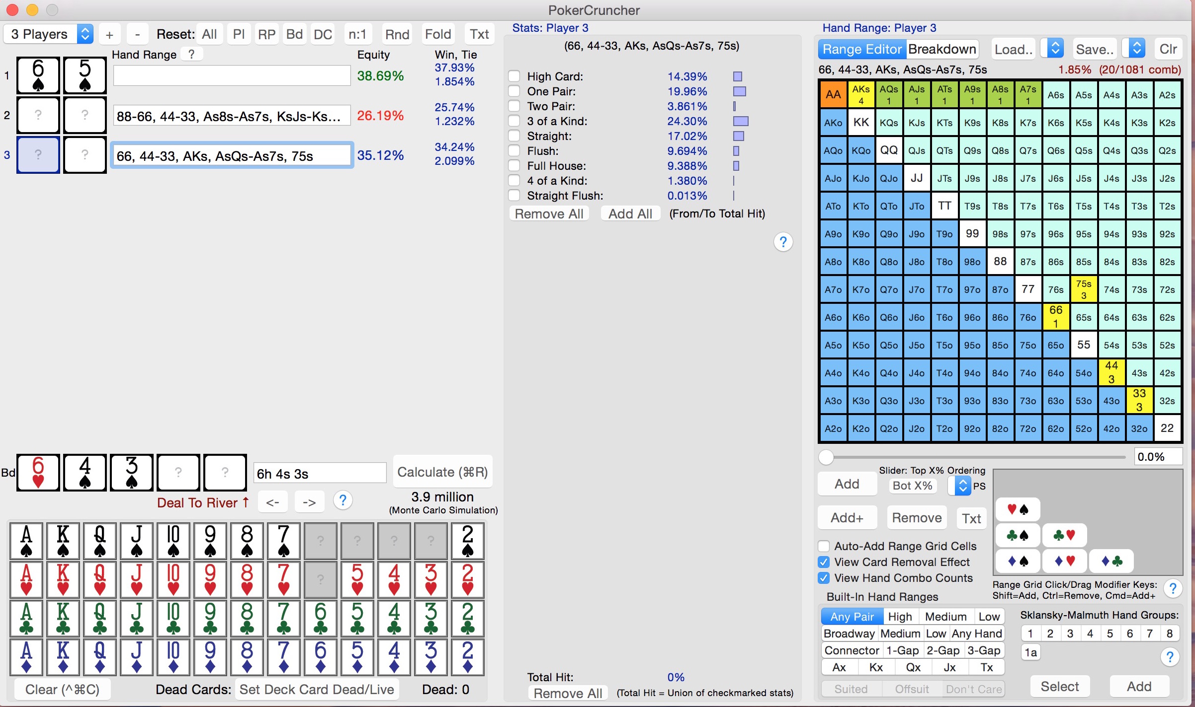
Task: Select the 10 of spades deck card
Action: coord(173,540)
